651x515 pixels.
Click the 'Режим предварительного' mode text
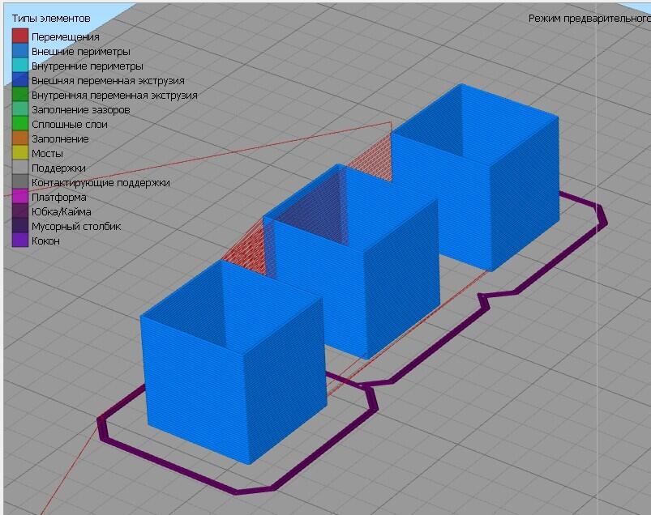589,19
